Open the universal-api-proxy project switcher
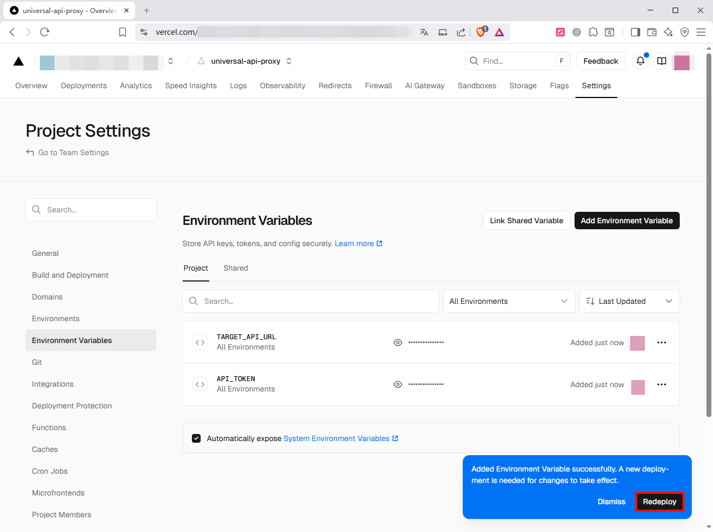Image resolution: width=713 pixels, height=532 pixels. tap(289, 61)
